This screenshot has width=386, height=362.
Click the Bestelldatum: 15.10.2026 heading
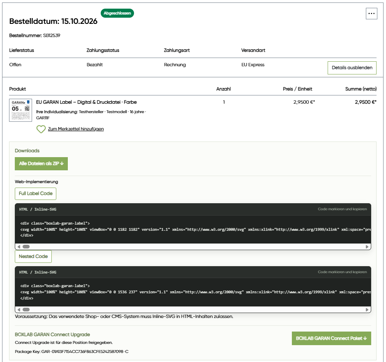[x=53, y=21]
